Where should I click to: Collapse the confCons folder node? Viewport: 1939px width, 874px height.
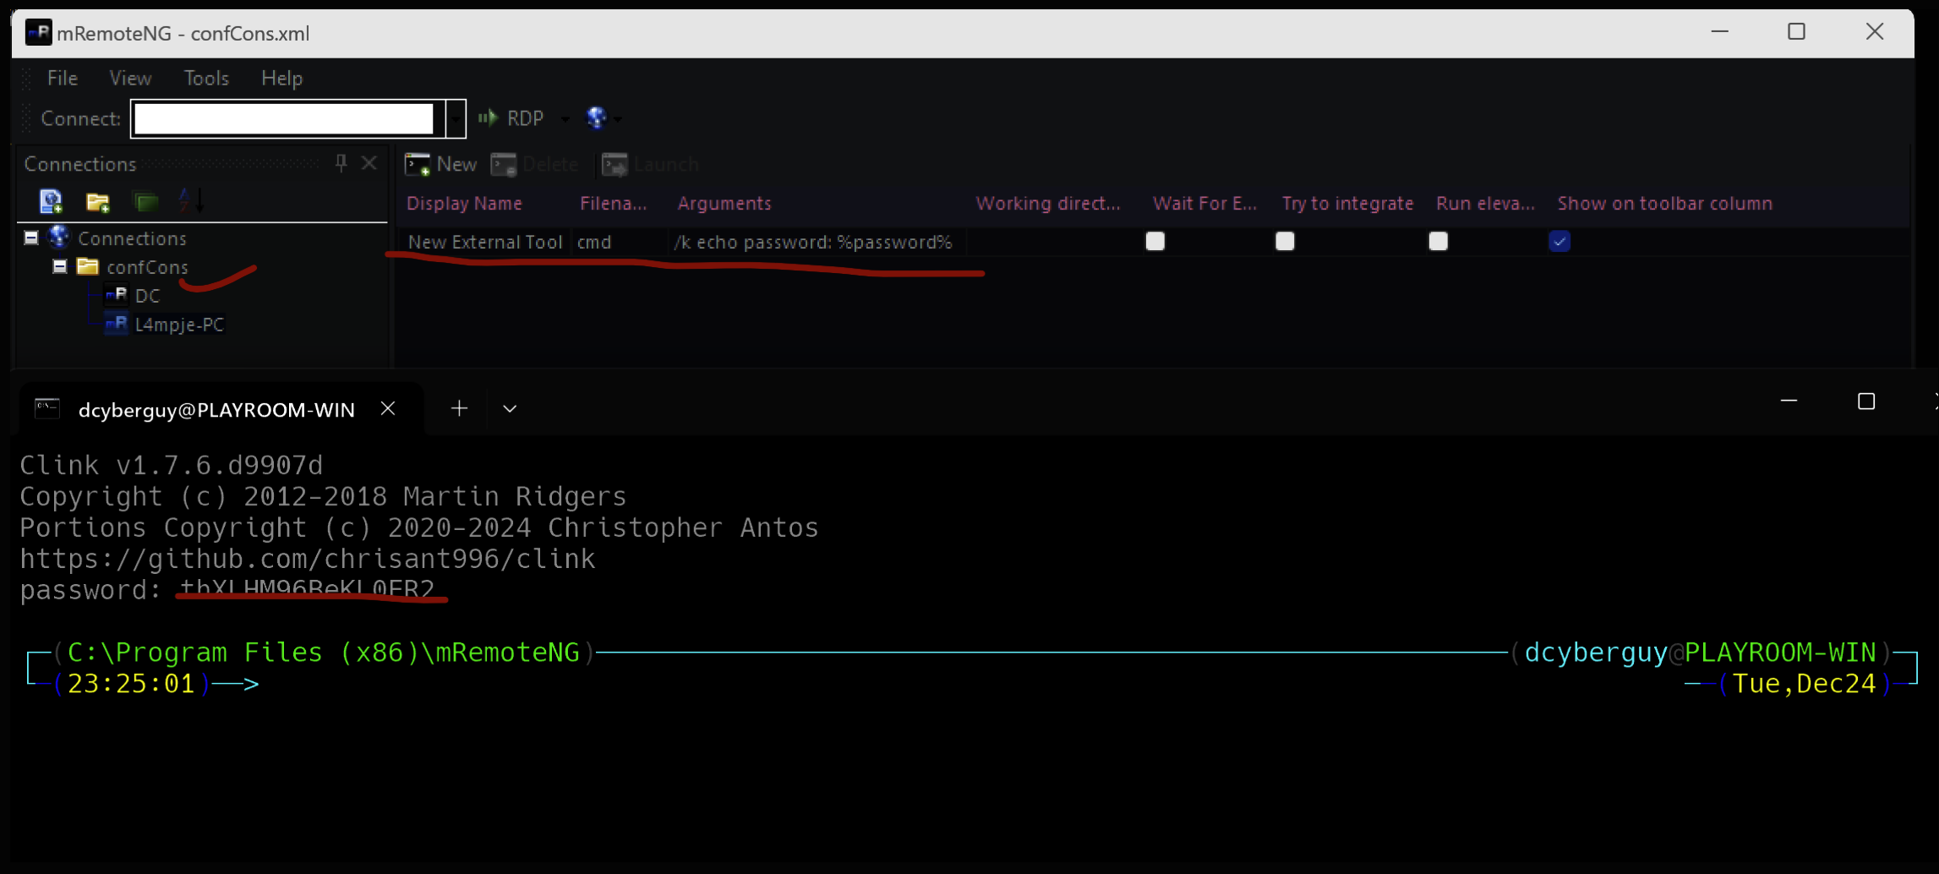[x=60, y=267]
